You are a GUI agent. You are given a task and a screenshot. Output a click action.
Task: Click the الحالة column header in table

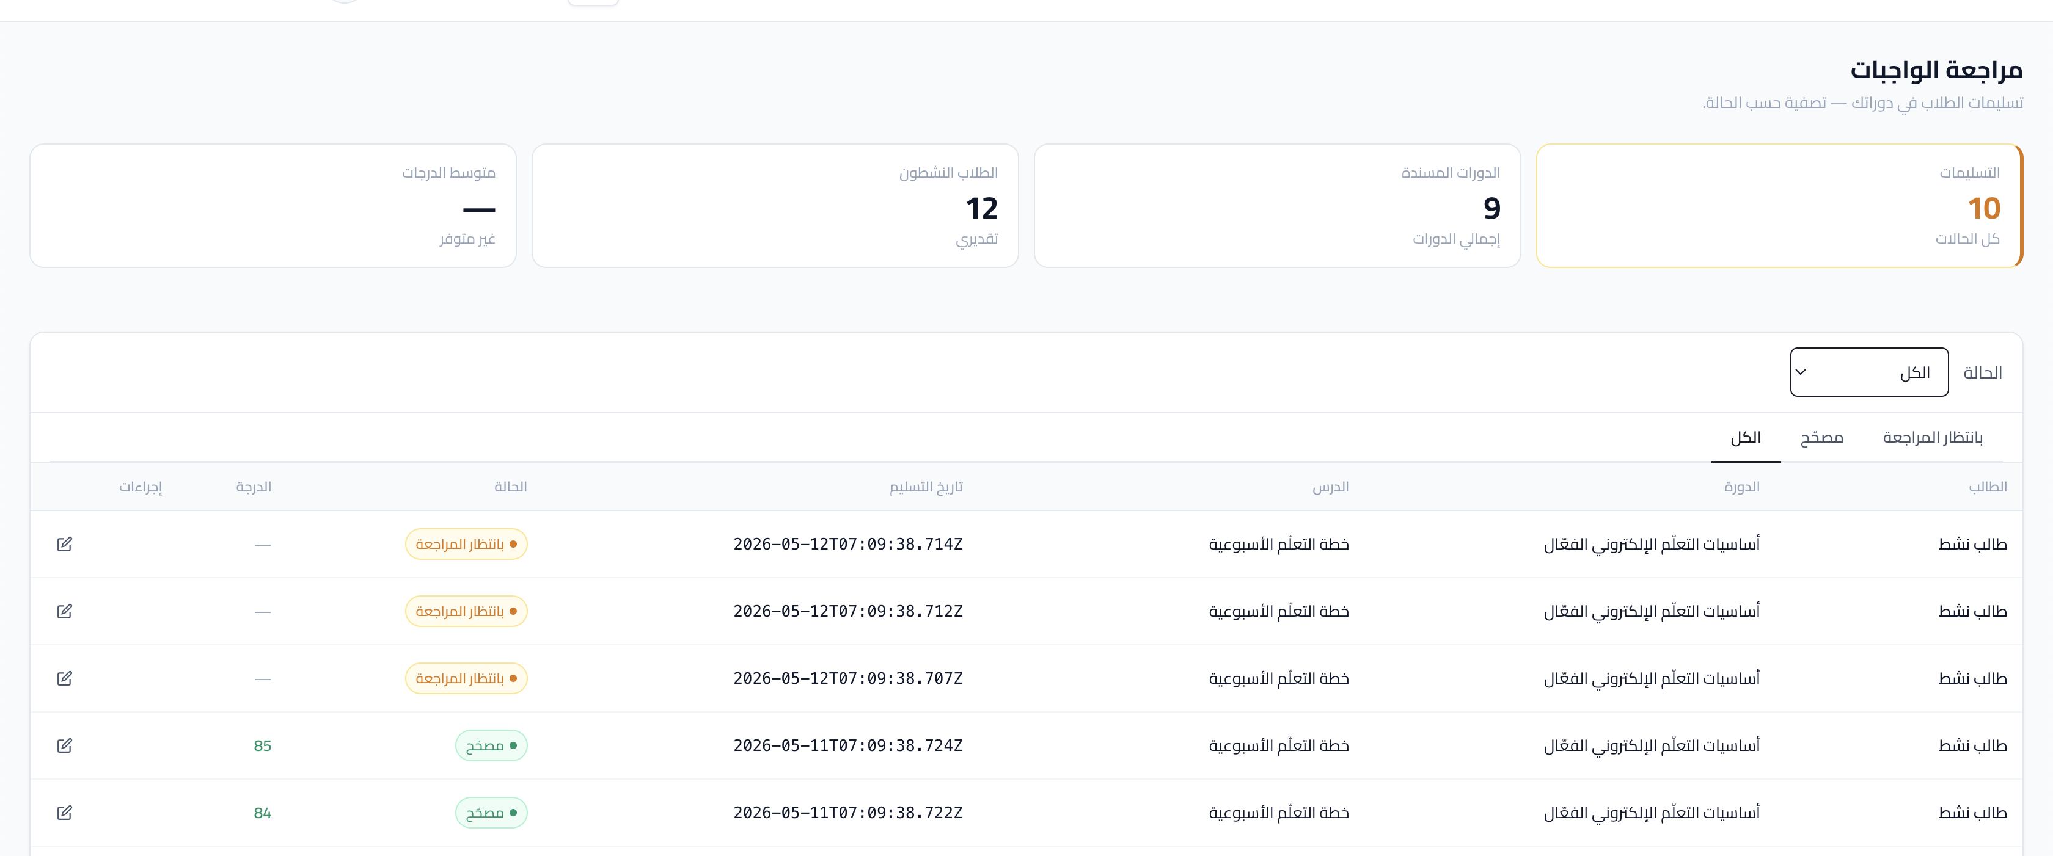[x=510, y=487]
